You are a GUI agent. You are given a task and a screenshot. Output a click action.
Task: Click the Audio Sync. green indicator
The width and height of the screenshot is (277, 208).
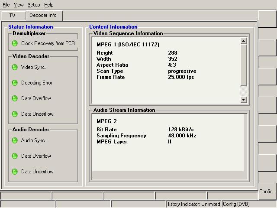pos(15,140)
